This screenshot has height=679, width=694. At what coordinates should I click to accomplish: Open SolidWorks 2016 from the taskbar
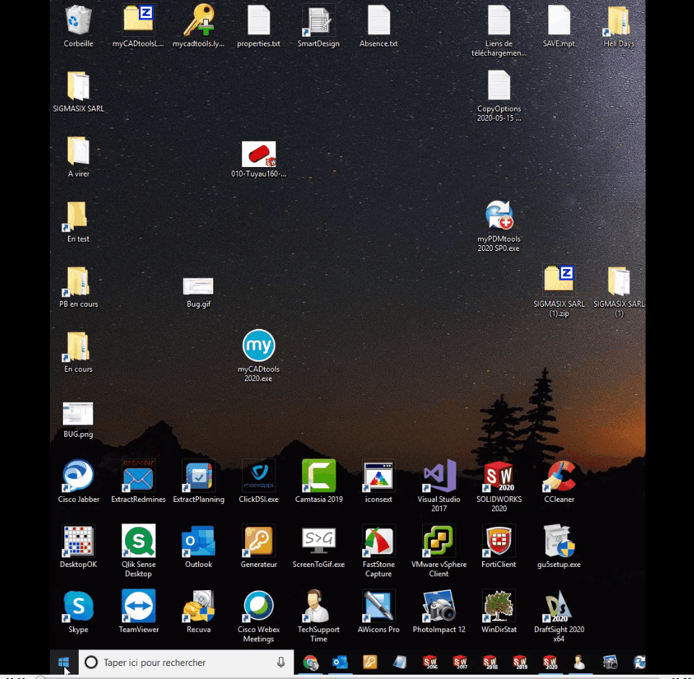[x=430, y=662]
